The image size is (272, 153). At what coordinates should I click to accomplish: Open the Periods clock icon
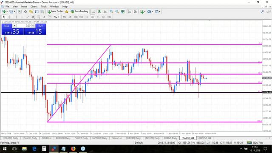pos(149,11)
